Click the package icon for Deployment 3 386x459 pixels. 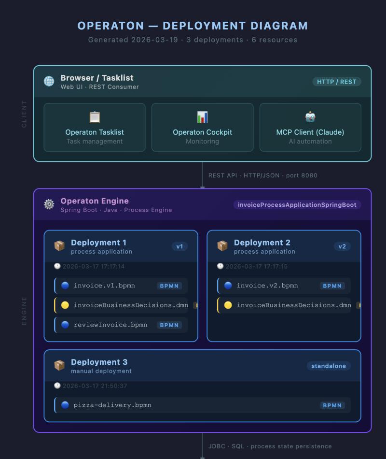pyautogui.click(x=59, y=365)
